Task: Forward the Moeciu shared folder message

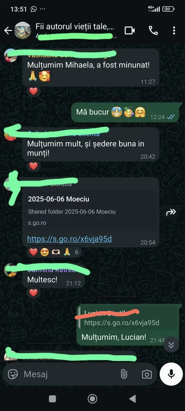Action: 171,212
